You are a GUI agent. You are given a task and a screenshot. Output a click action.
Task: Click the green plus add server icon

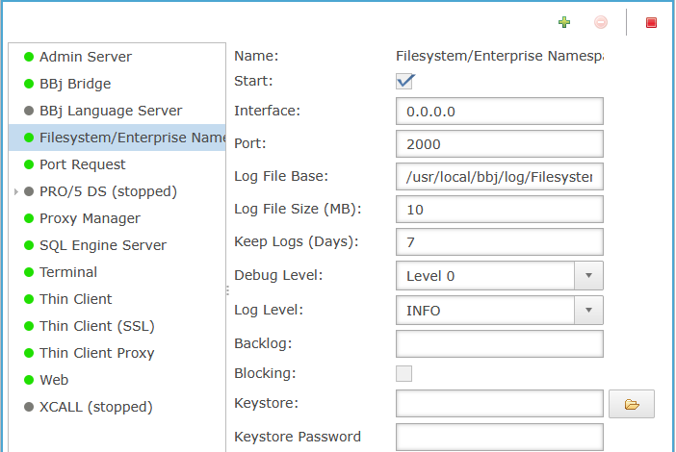(564, 22)
